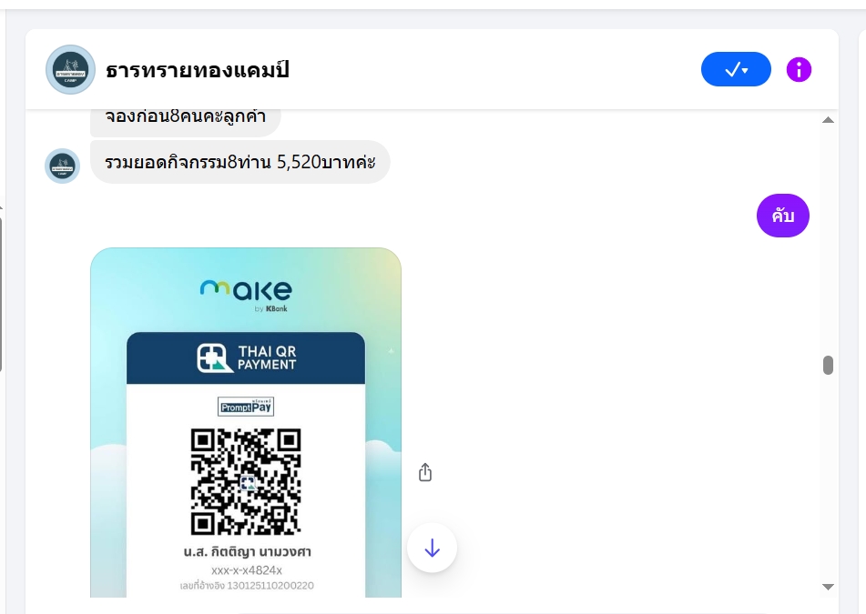The image size is (866, 614).
Task: Click the chat scrollbar thumb
Action: (x=828, y=365)
